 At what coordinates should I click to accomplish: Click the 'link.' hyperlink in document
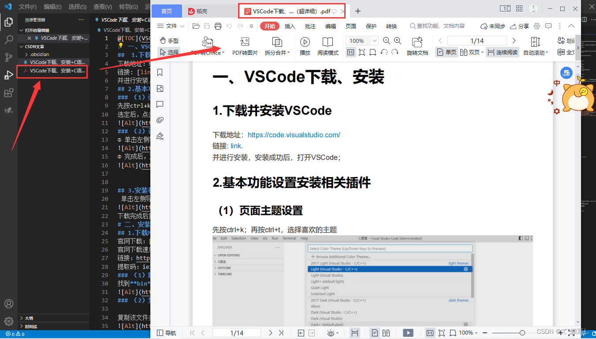coord(237,146)
